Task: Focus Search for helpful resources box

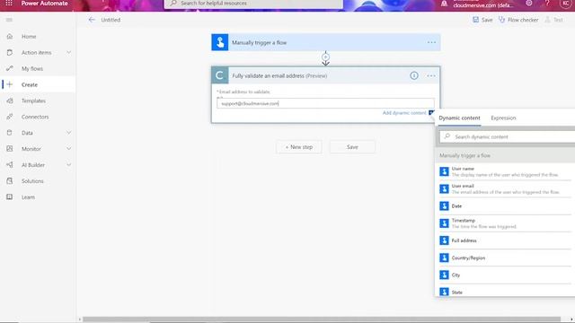Action: pyautogui.click(x=253, y=4)
